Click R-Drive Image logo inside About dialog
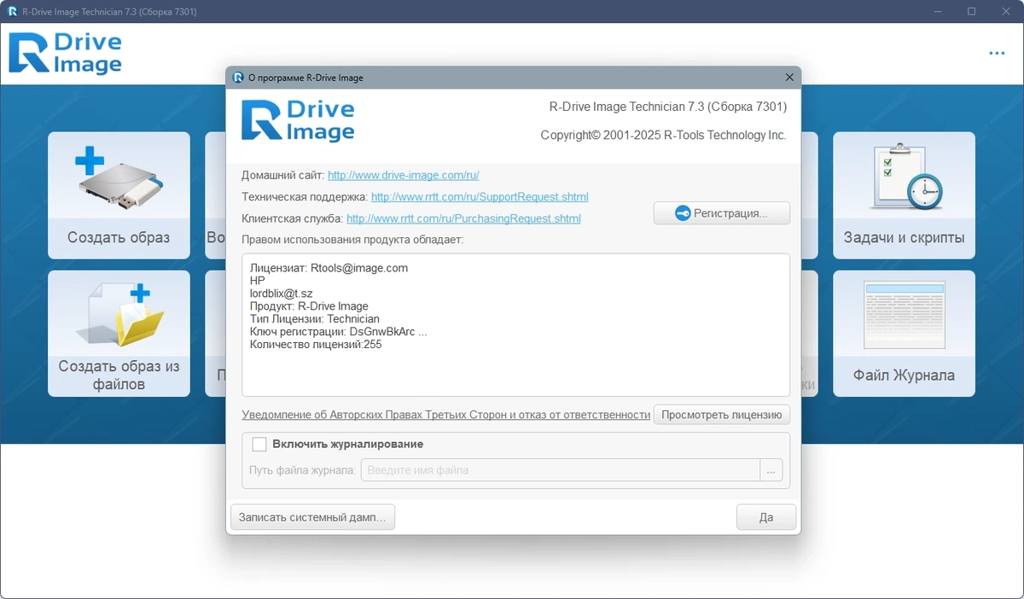The image size is (1024, 599). (x=298, y=120)
